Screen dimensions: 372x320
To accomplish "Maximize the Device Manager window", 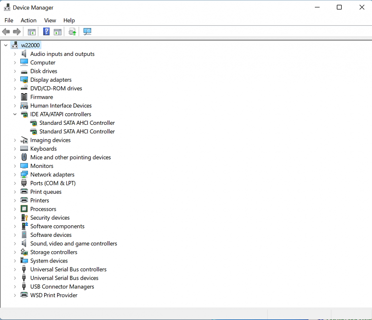I will (339, 7).
